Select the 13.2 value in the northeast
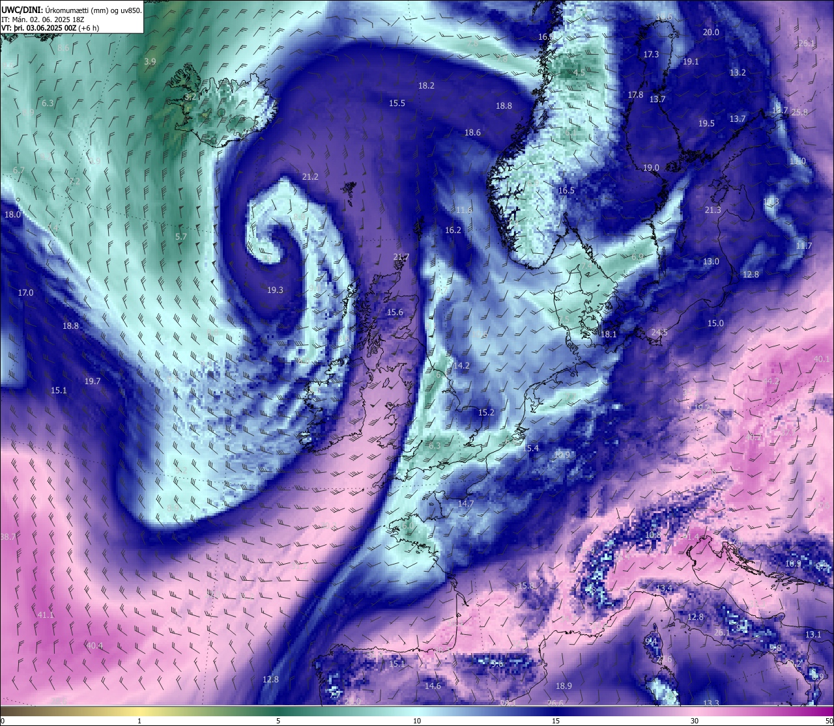 point(738,72)
